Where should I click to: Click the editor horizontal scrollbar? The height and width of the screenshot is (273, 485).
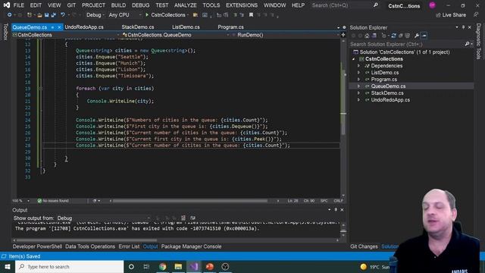point(190,201)
